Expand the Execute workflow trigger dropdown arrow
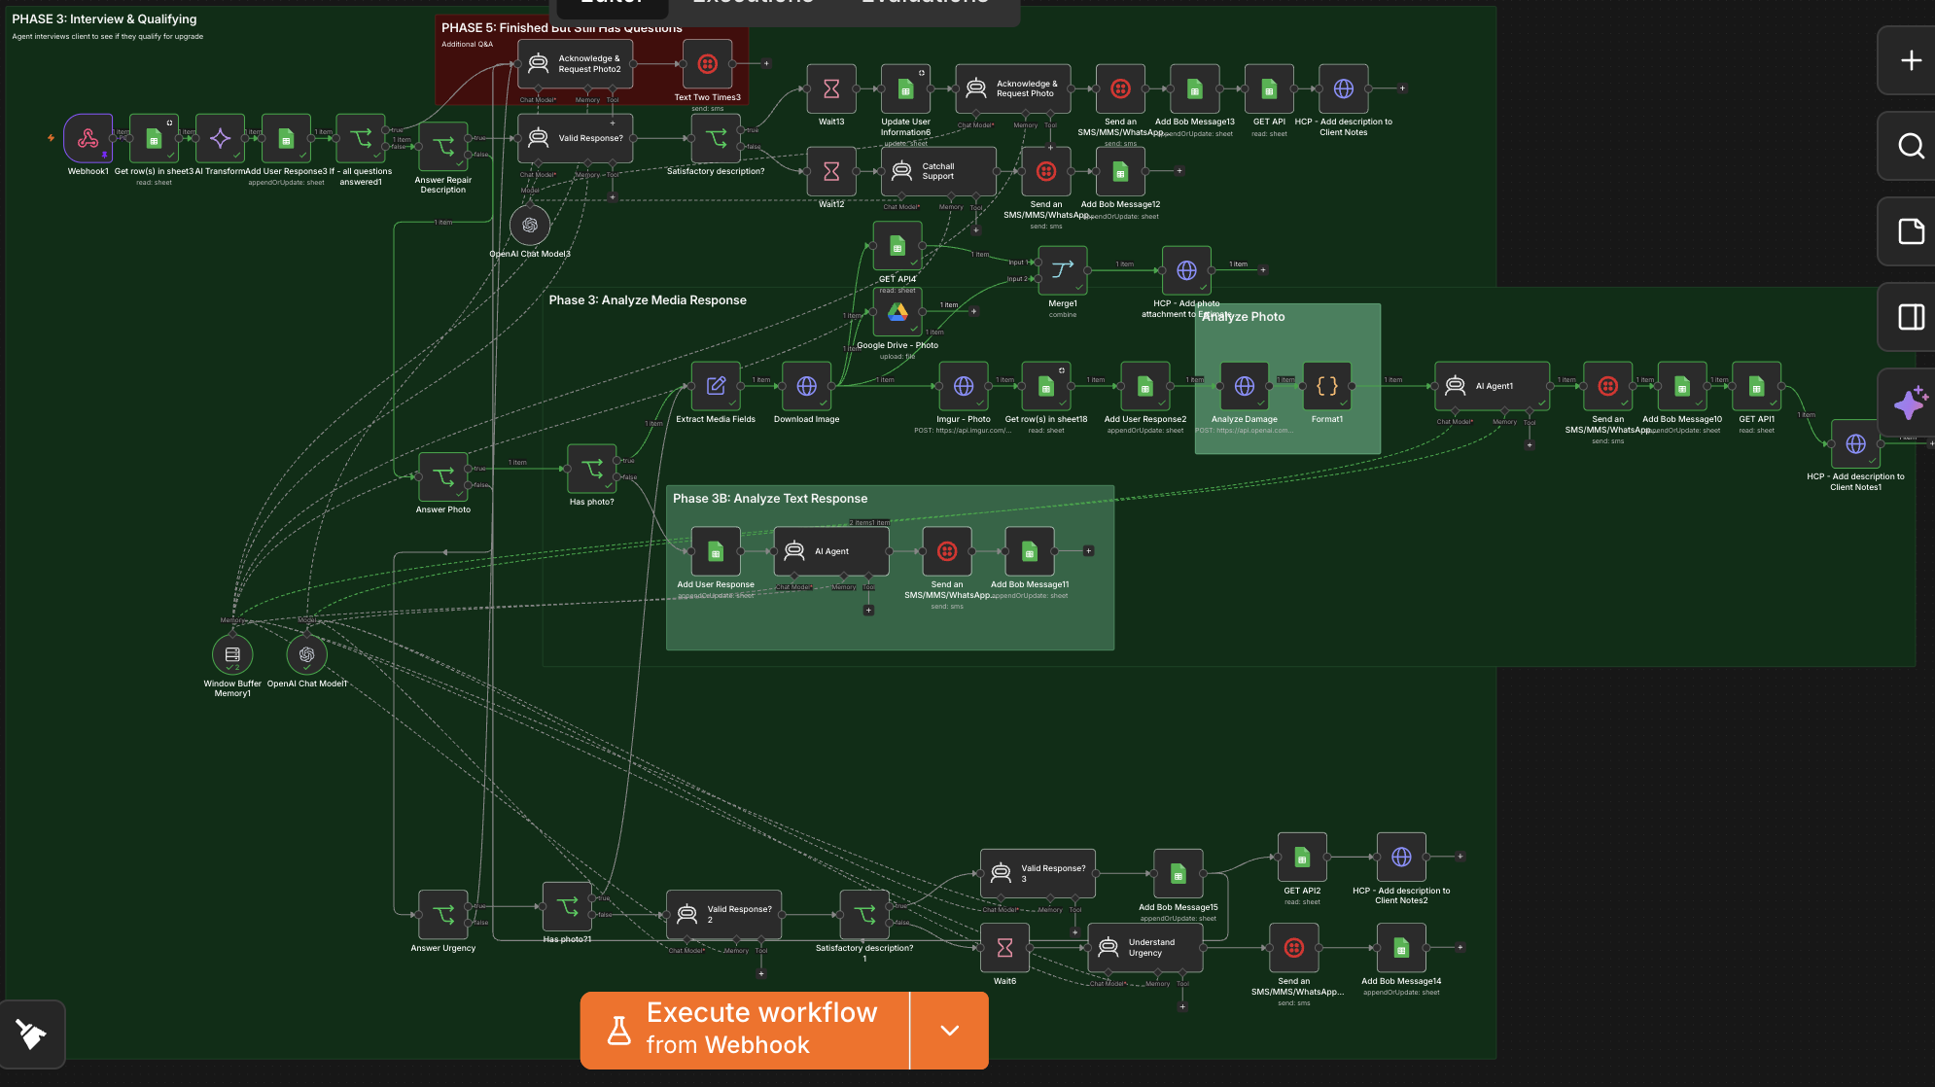Screen dimensions: 1935x1087 click(x=950, y=1031)
